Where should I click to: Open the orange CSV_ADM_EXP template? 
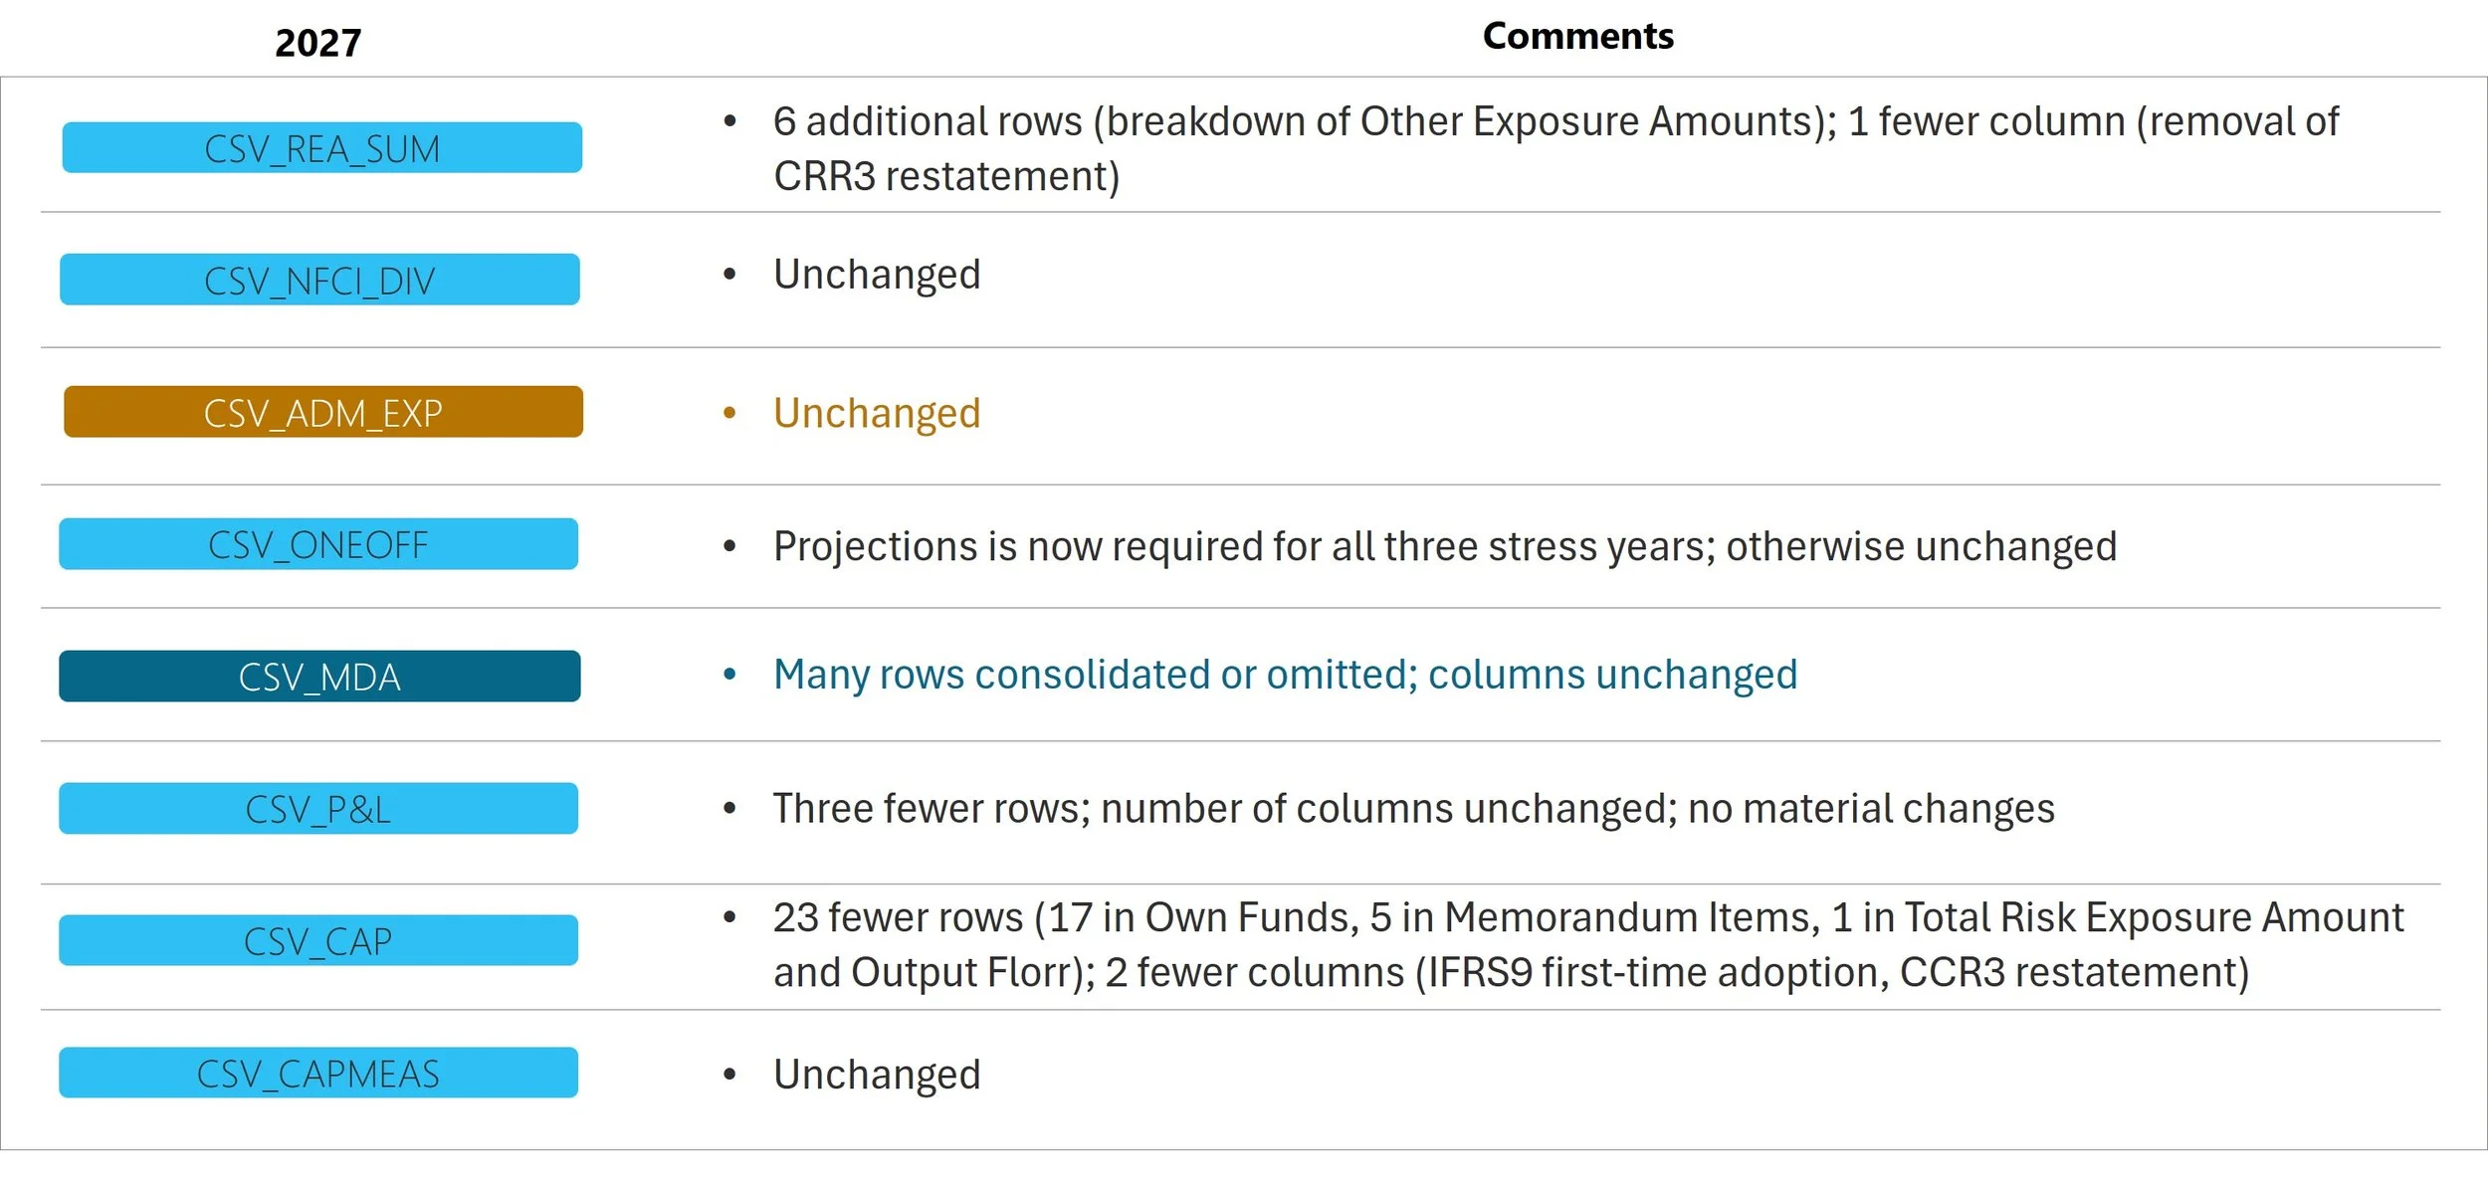coord(323,412)
